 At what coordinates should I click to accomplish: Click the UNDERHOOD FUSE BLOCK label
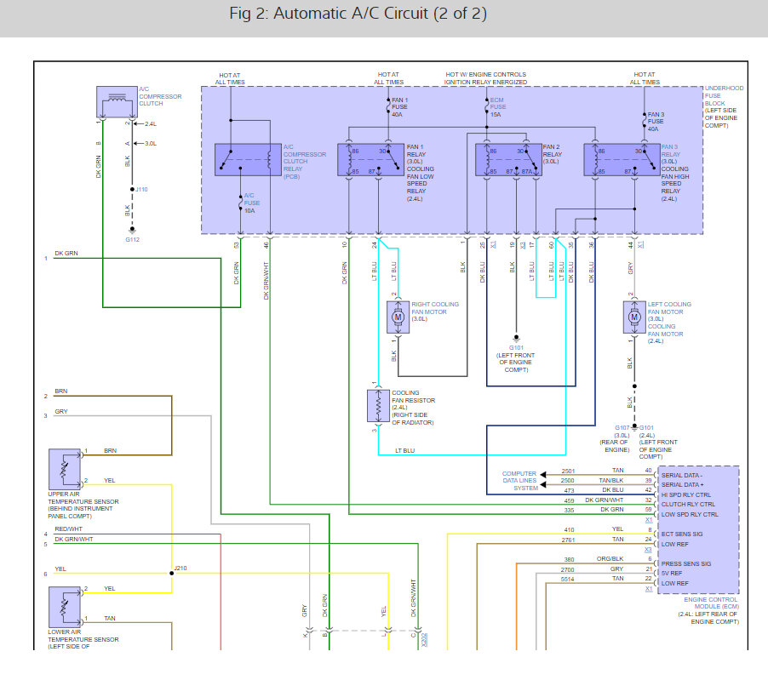pos(724,95)
